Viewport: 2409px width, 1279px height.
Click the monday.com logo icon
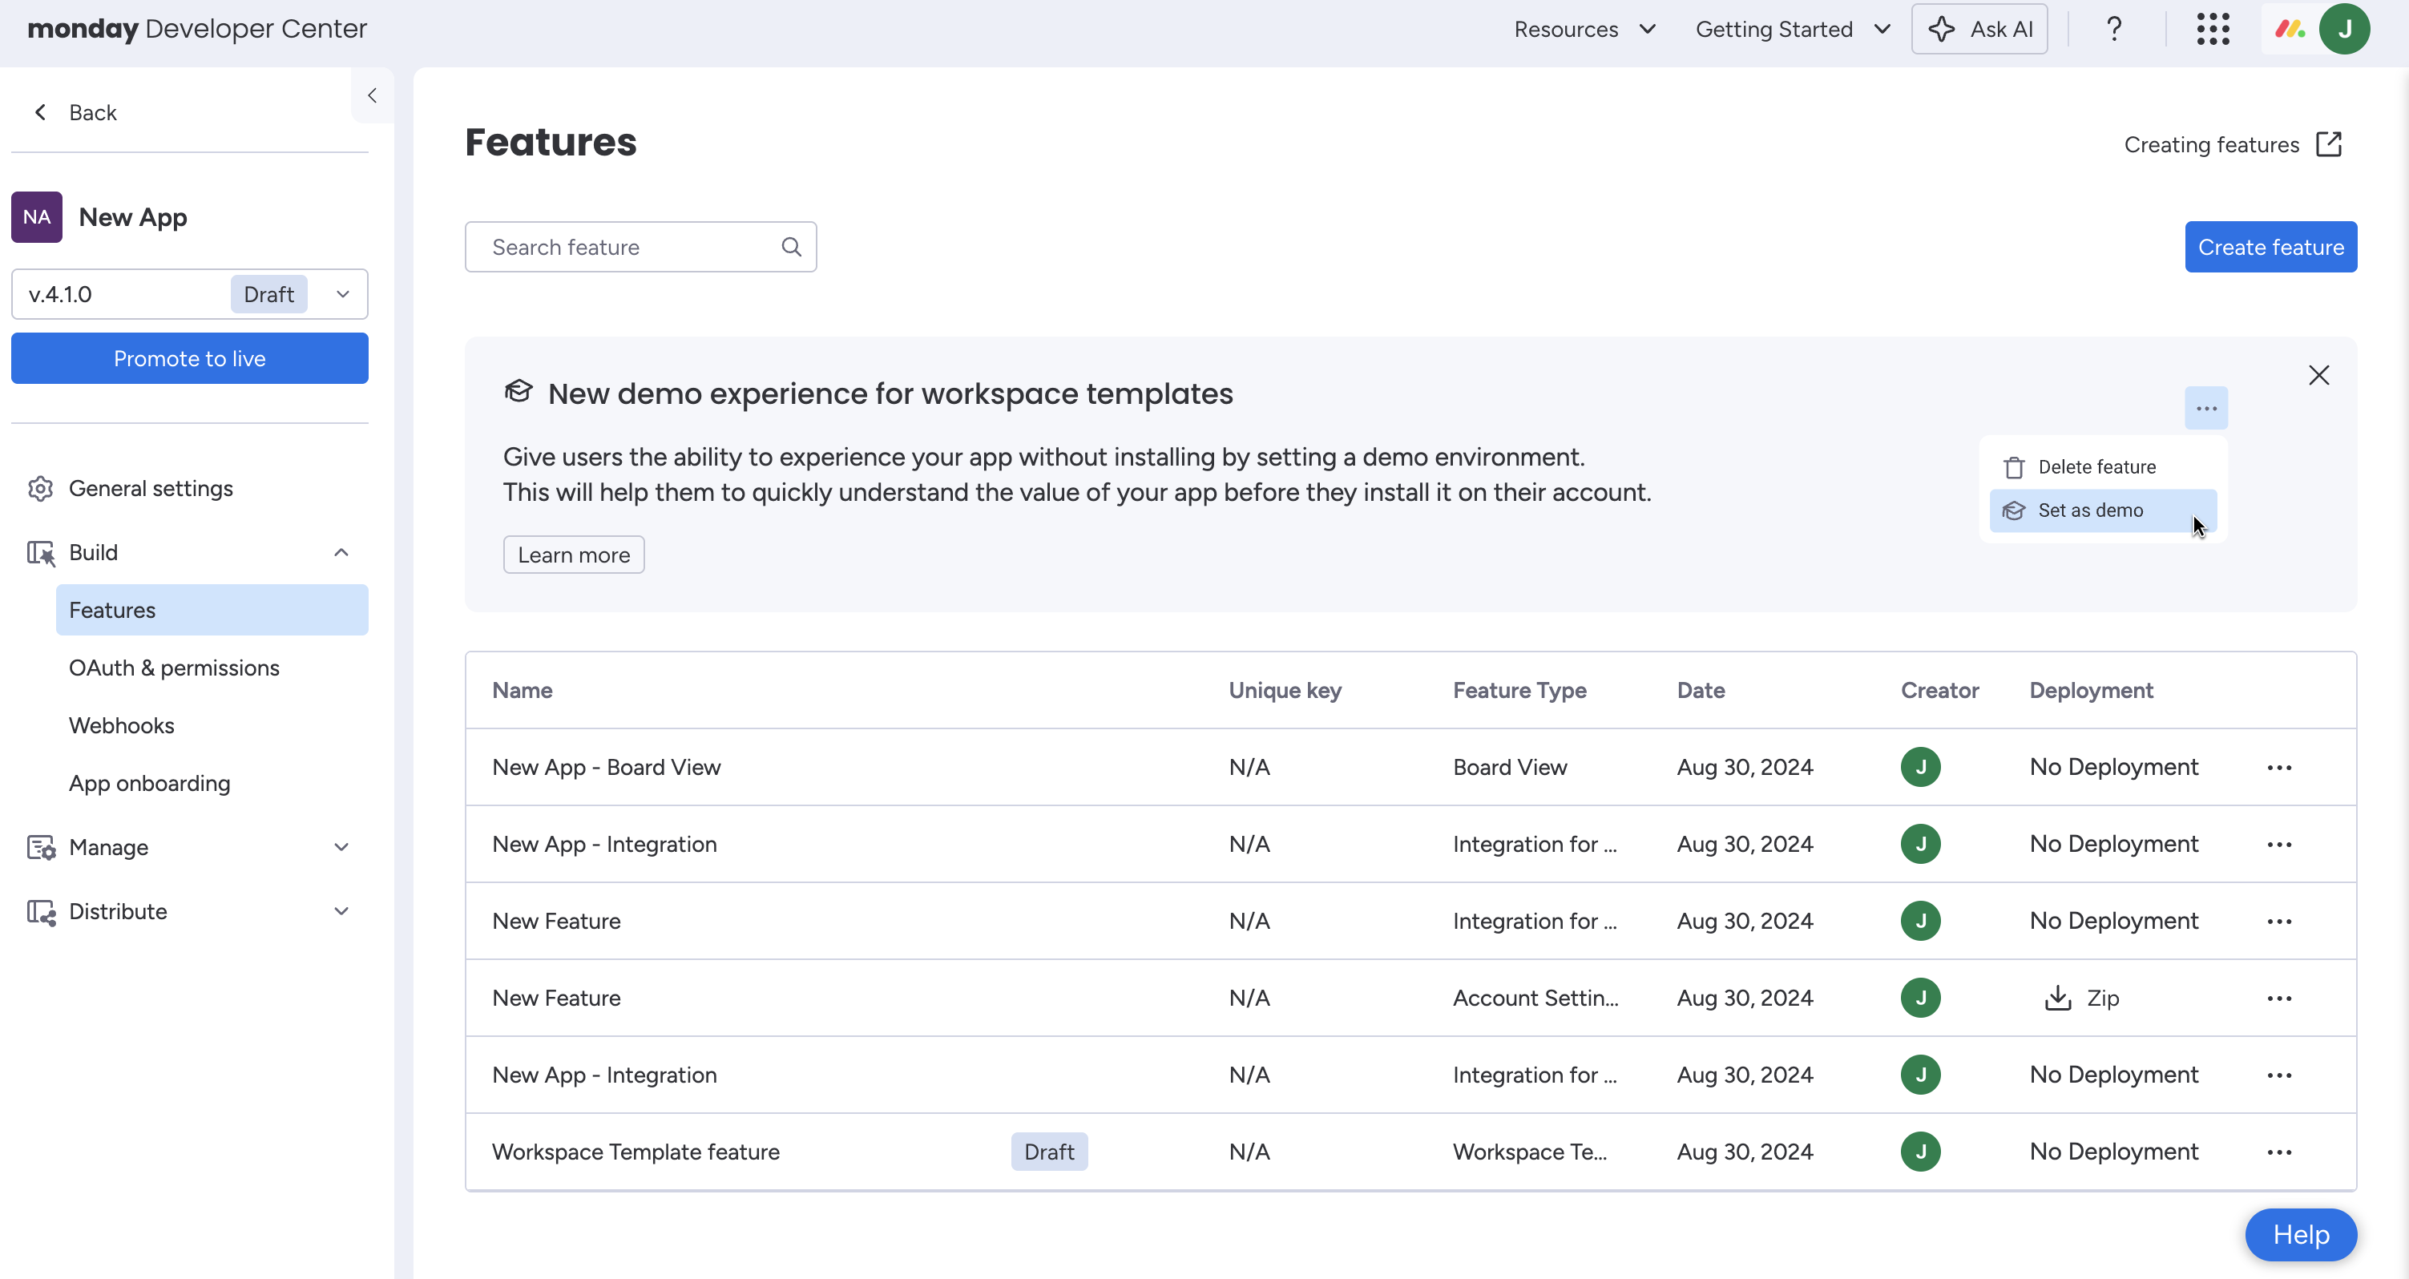2290,29
